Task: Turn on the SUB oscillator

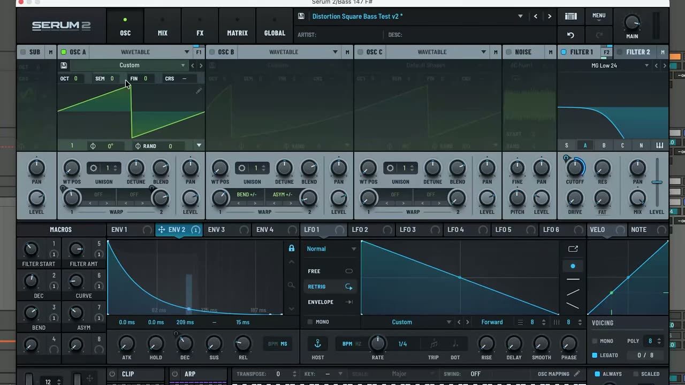Action: [x=23, y=52]
